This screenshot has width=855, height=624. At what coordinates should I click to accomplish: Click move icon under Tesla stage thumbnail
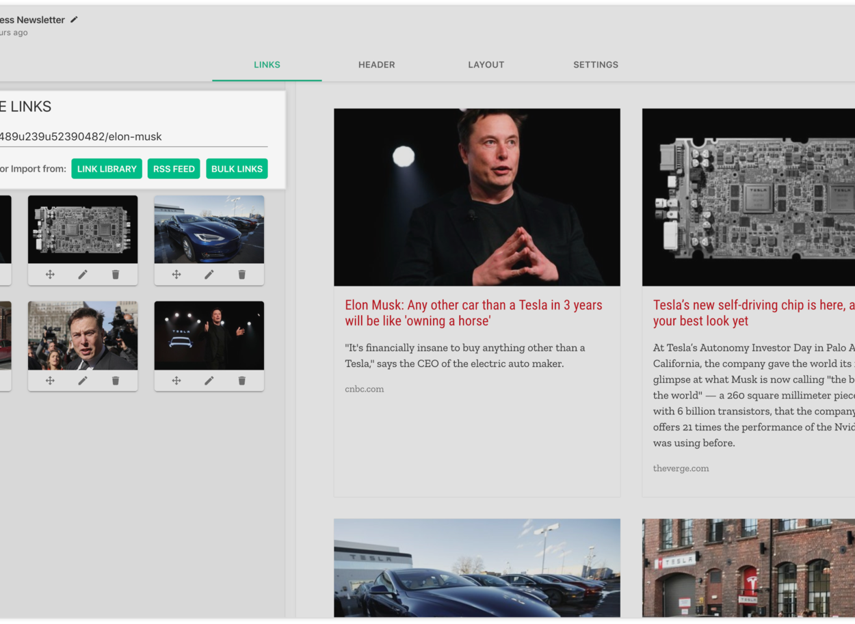click(x=176, y=381)
